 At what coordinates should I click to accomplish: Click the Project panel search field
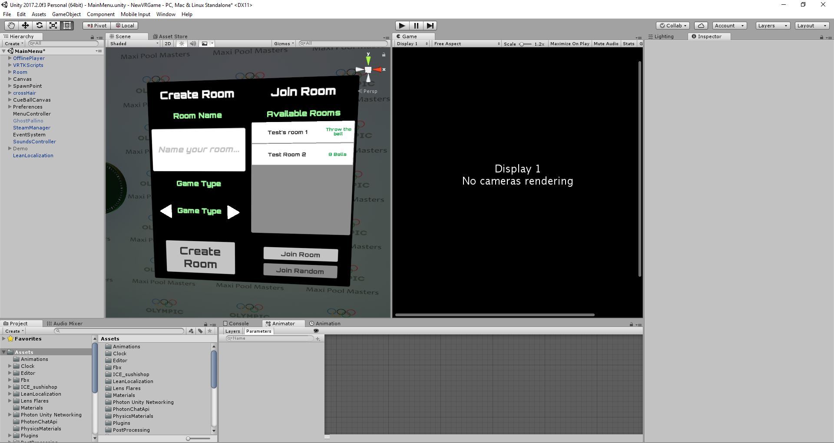click(x=119, y=331)
